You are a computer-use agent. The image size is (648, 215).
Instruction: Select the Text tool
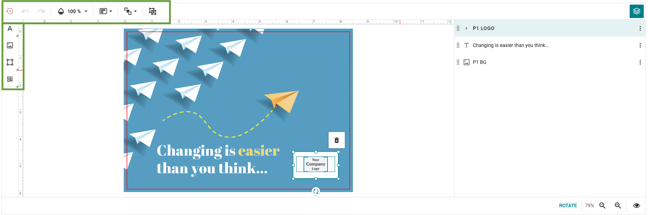click(10, 29)
